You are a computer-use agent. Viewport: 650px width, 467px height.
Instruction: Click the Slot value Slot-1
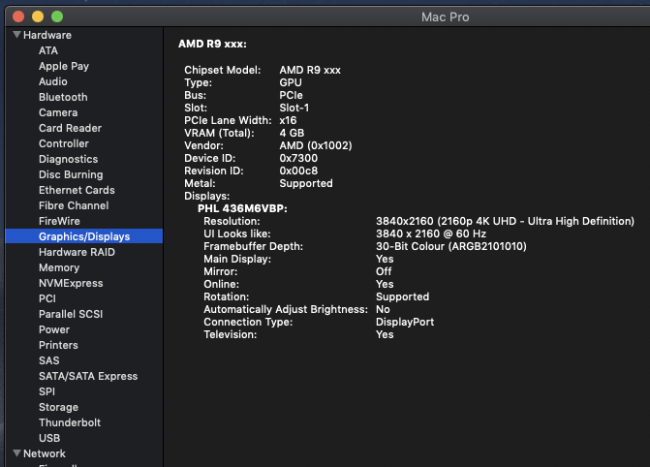[294, 108]
